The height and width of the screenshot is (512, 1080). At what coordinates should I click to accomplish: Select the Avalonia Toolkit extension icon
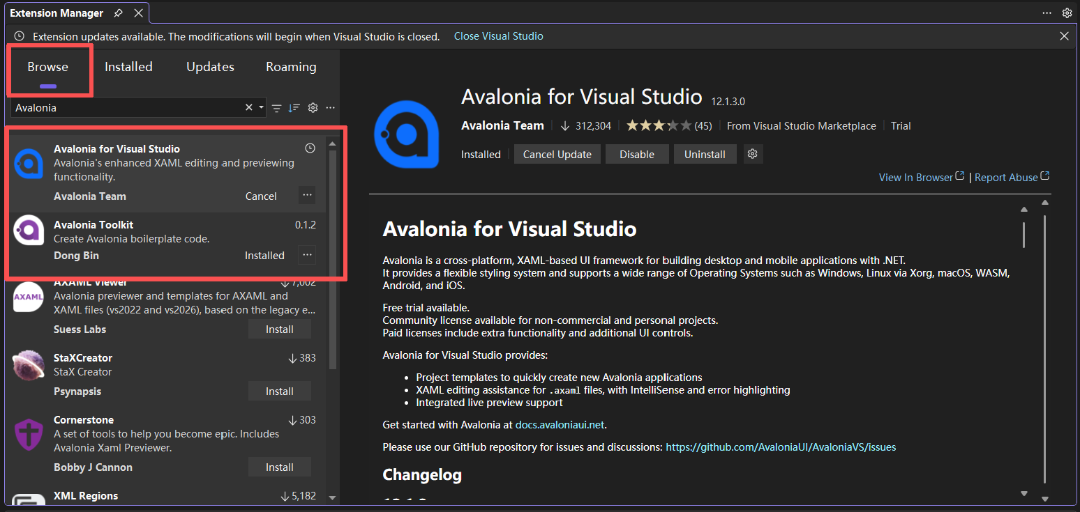(x=29, y=231)
